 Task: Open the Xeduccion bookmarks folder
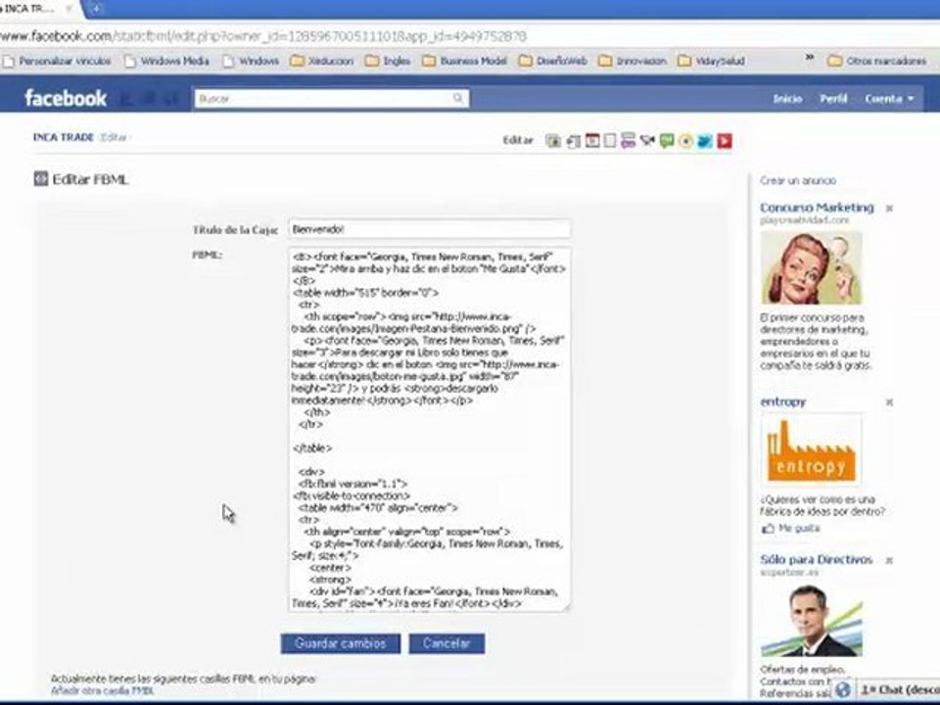pos(322,61)
